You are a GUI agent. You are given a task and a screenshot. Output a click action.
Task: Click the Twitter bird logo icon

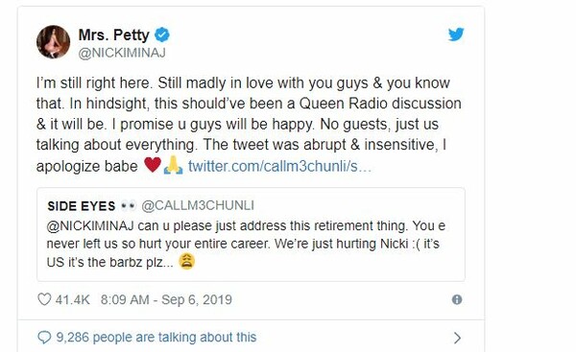456,35
